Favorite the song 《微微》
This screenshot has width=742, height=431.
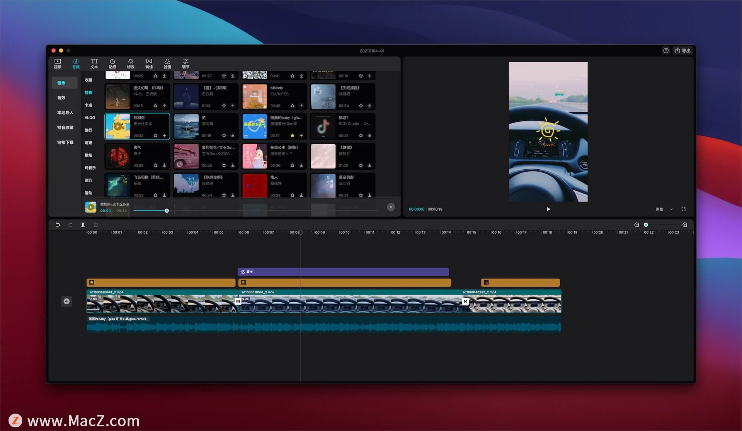(361, 165)
